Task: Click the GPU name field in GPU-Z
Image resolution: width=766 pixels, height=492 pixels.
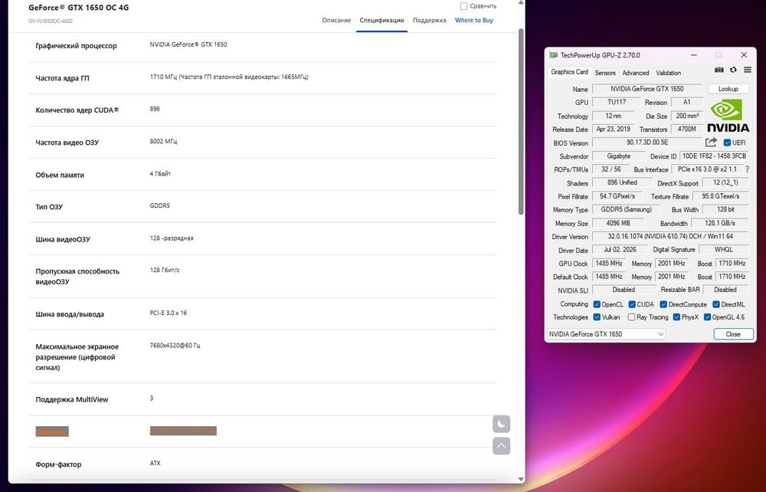Action: (x=647, y=89)
